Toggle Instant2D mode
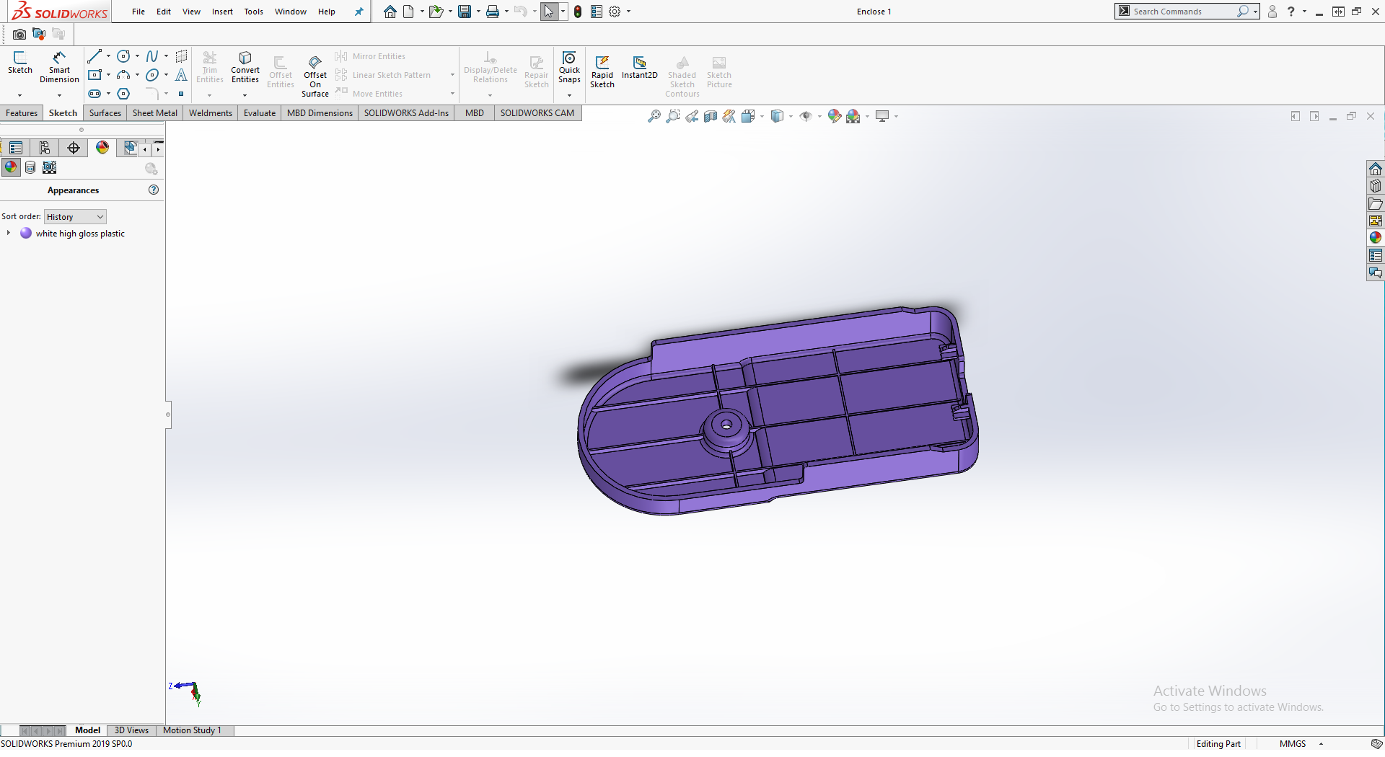This screenshot has height=757, width=1385. tap(639, 67)
